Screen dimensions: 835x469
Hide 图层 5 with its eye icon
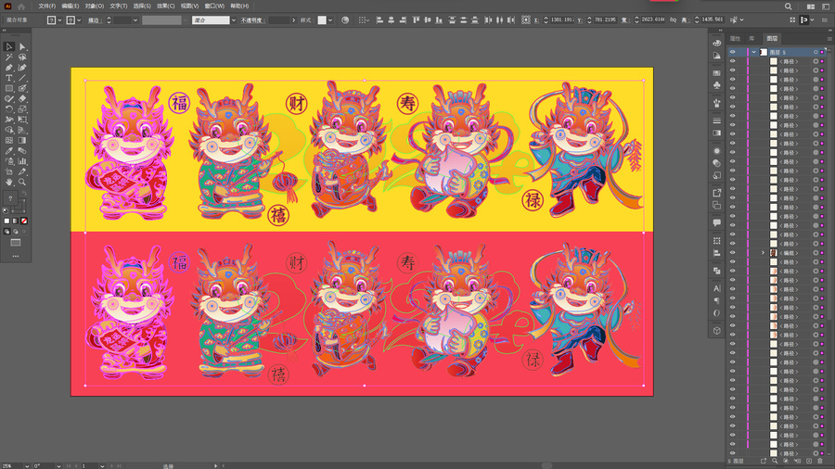(733, 52)
